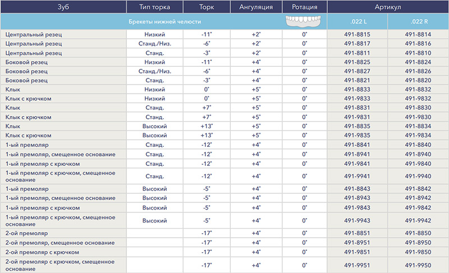Click torque '-5°' in row 491-8843

pyautogui.click(x=207, y=189)
